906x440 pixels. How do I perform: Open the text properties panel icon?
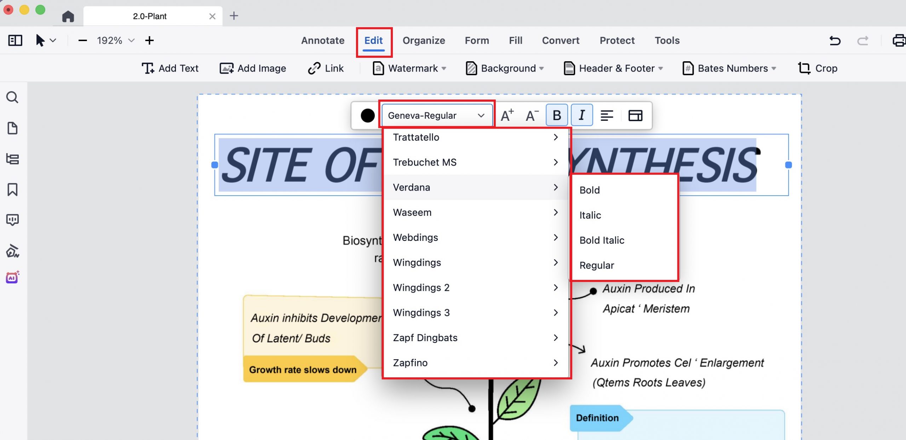635,115
